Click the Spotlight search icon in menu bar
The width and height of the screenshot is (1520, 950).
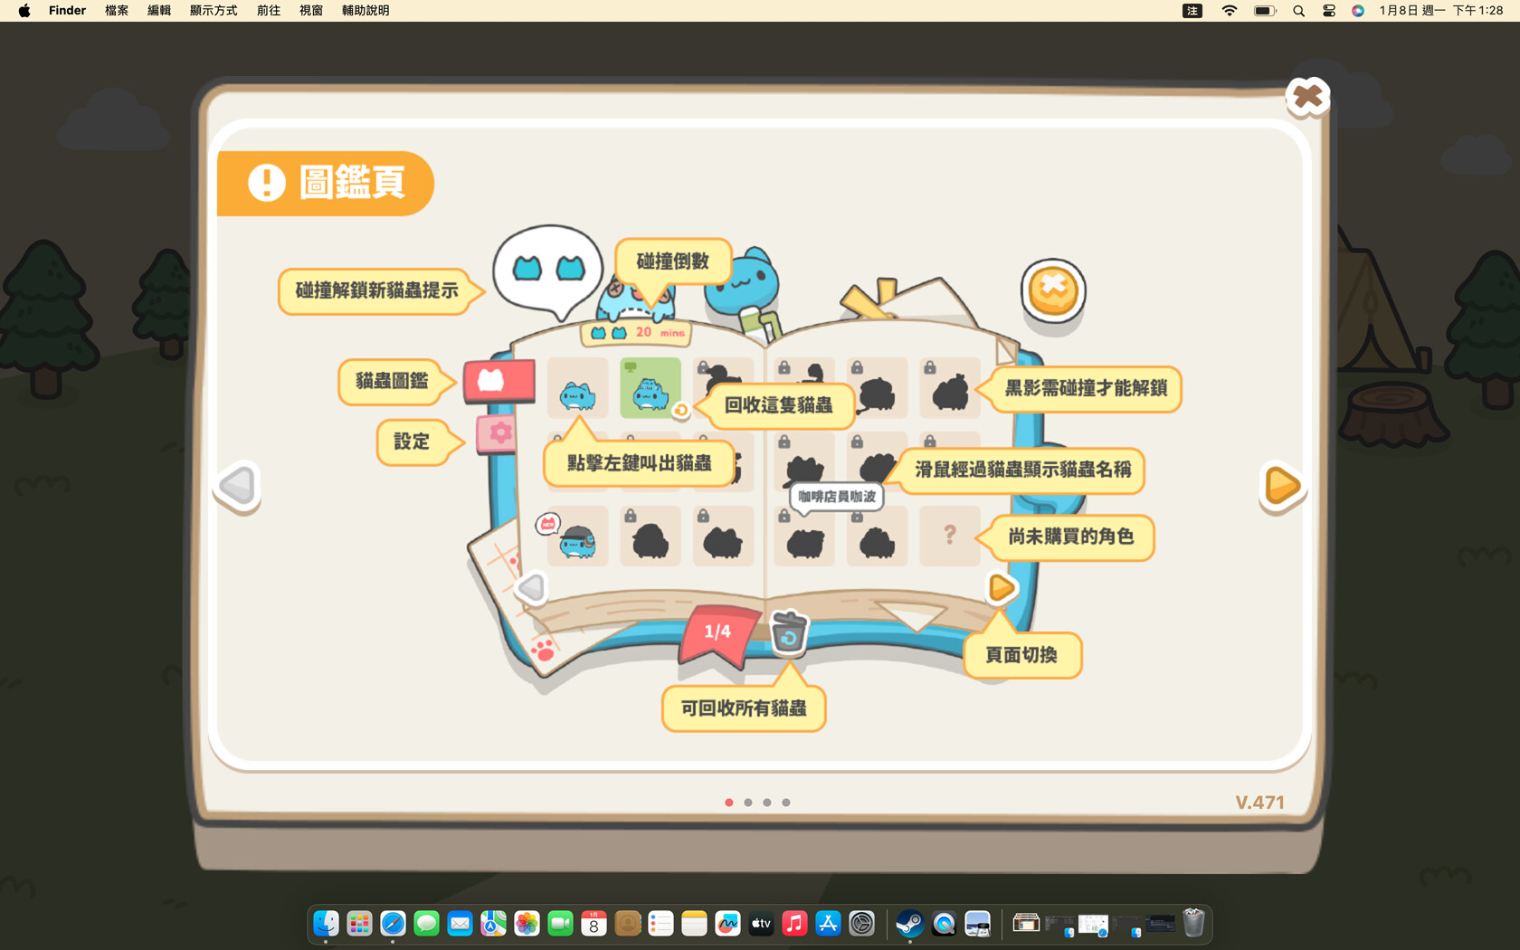click(x=1298, y=11)
